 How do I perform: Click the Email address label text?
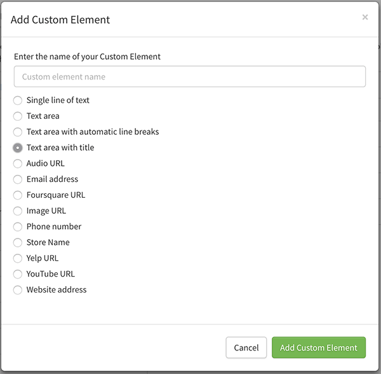52,179
